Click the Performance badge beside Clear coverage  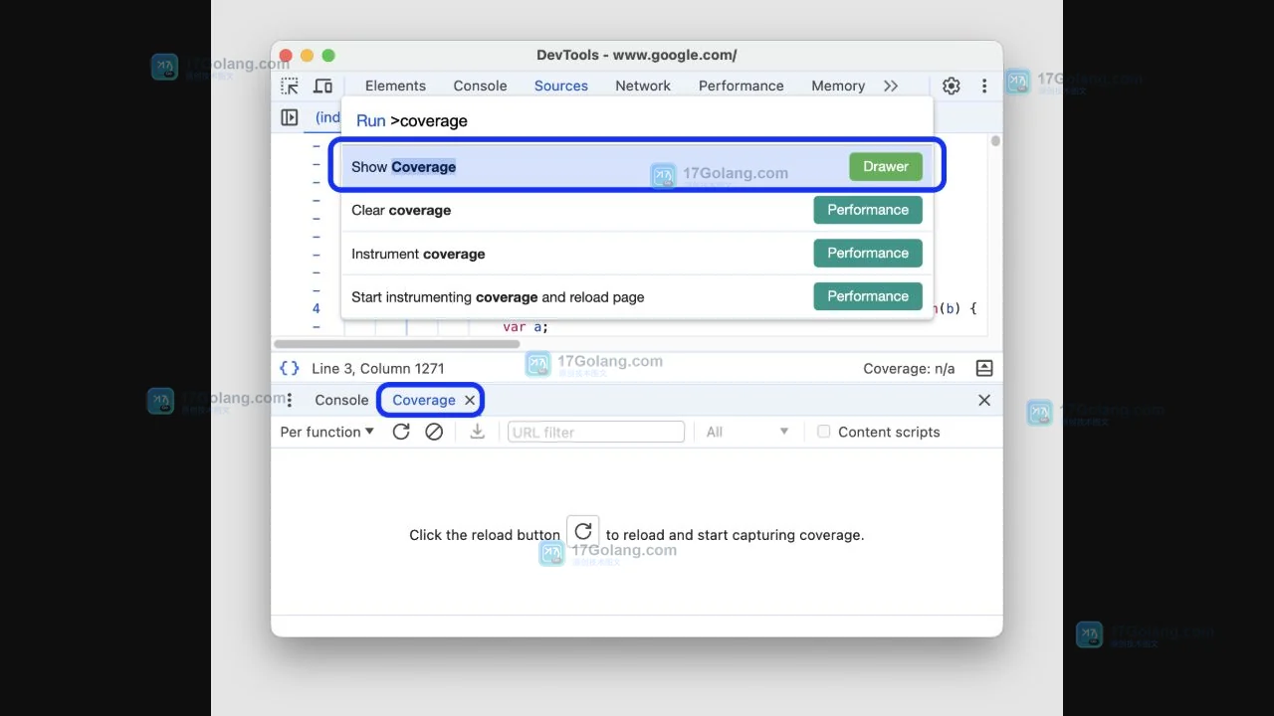coord(868,210)
